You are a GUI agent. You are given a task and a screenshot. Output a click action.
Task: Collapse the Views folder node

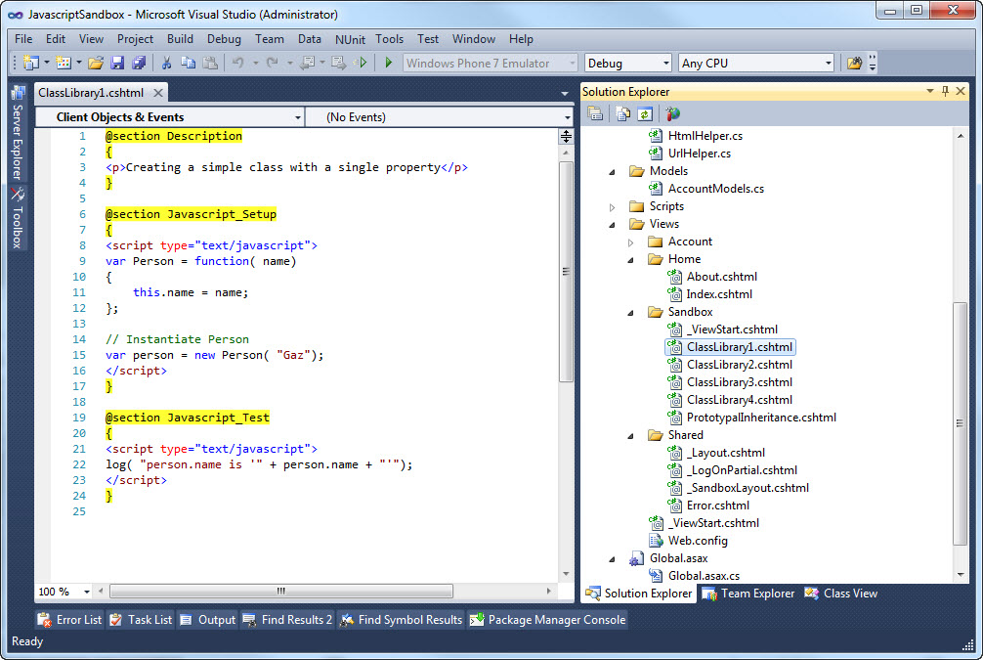(x=613, y=224)
